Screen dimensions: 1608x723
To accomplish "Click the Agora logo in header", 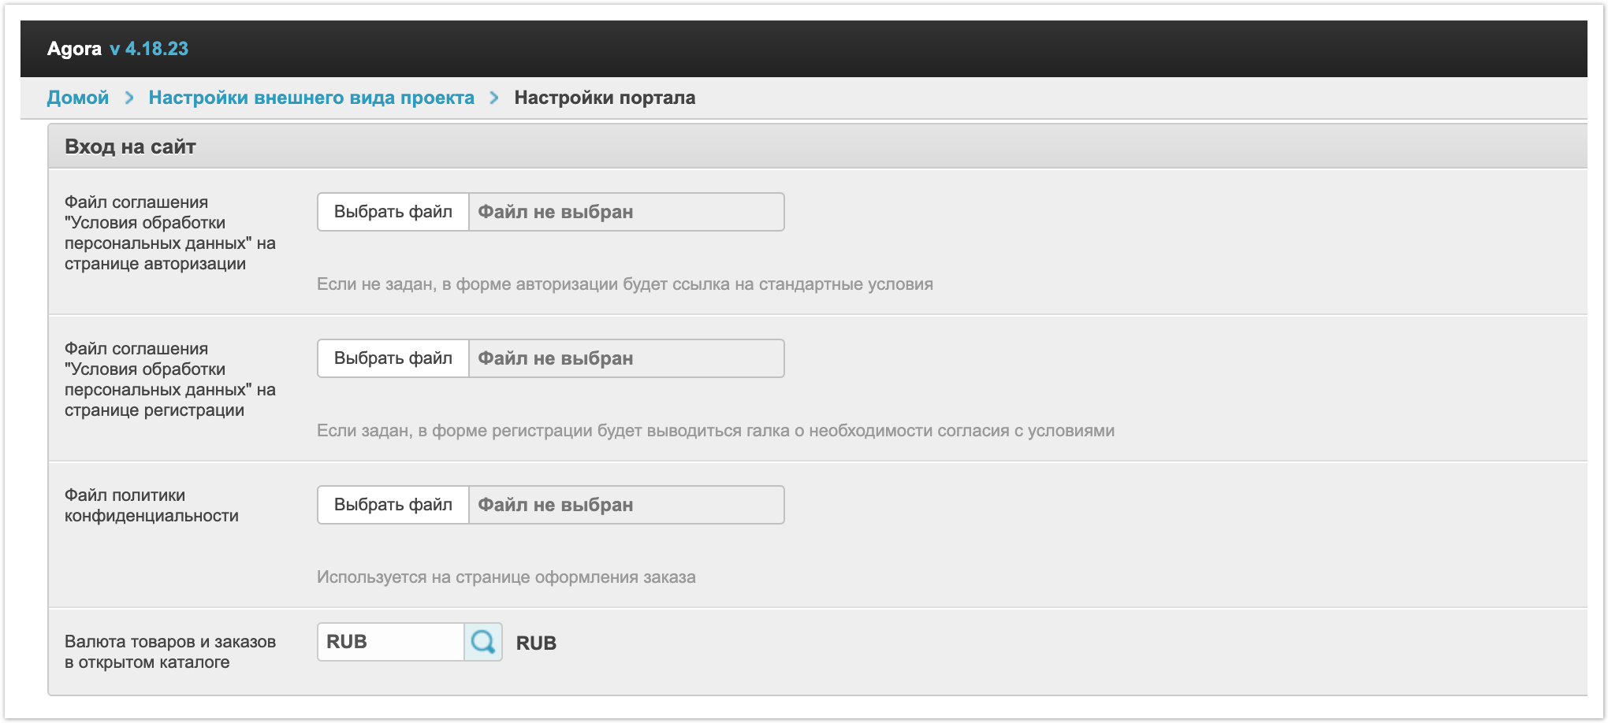I will click(74, 49).
